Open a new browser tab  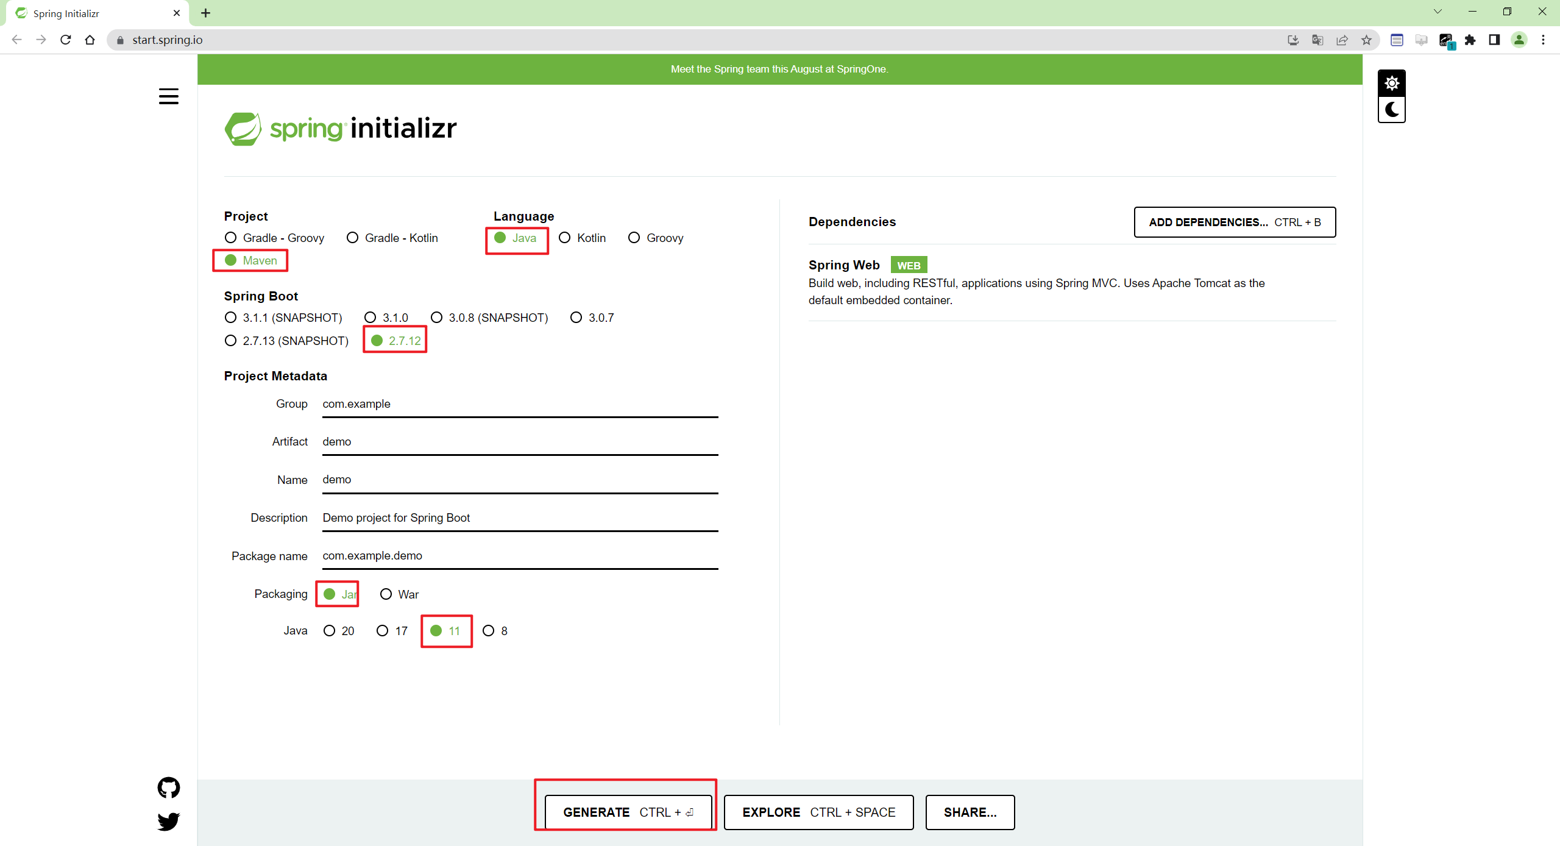[206, 13]
